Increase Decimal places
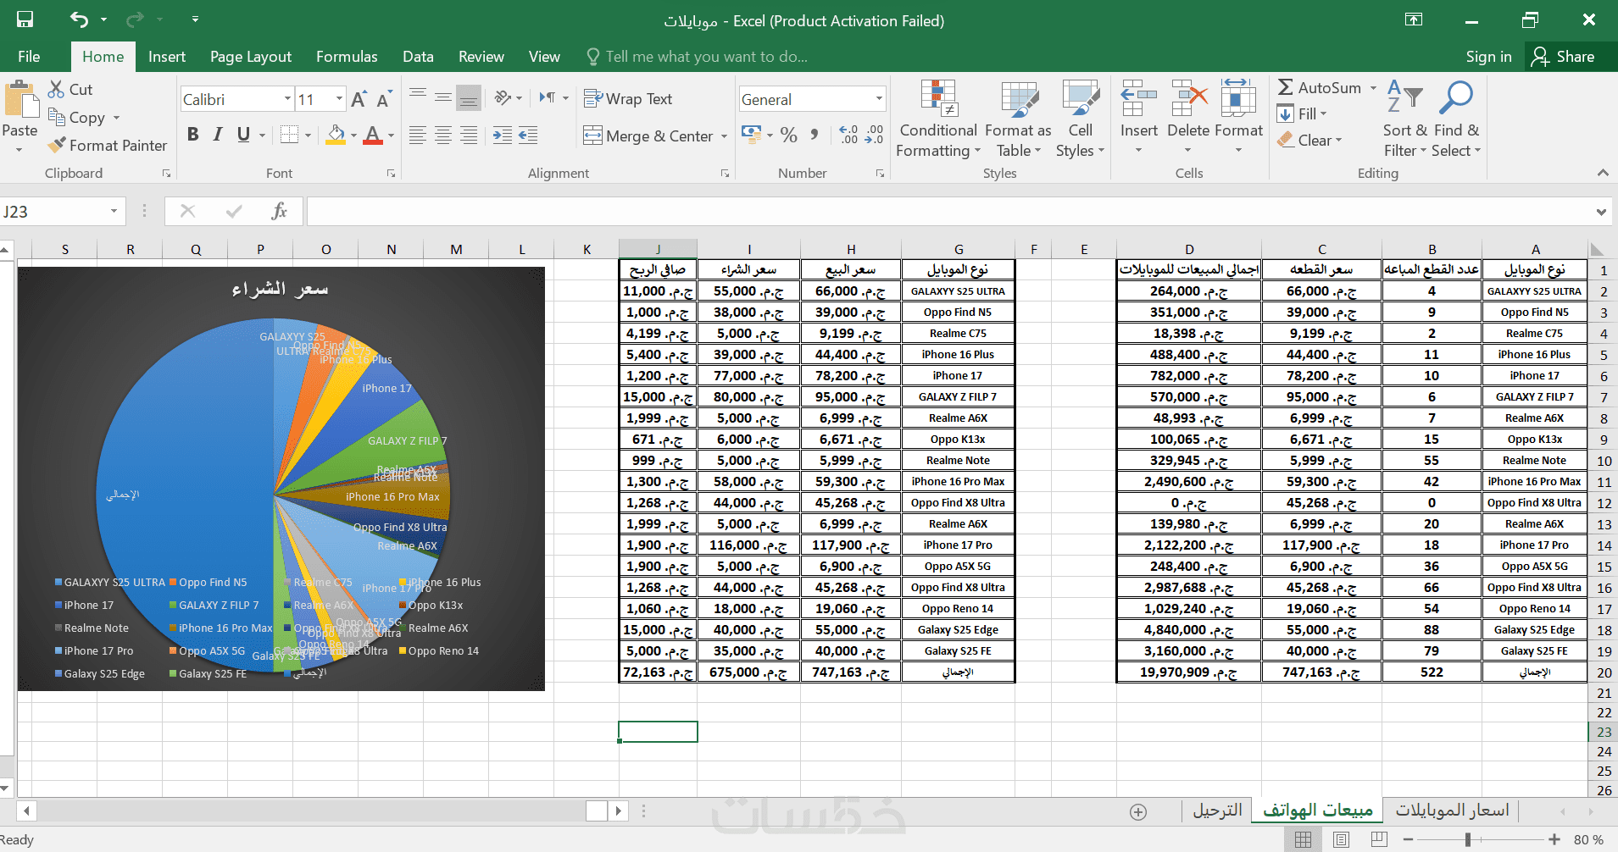Viewport: 1618px width, 852px height. [848, 134]
